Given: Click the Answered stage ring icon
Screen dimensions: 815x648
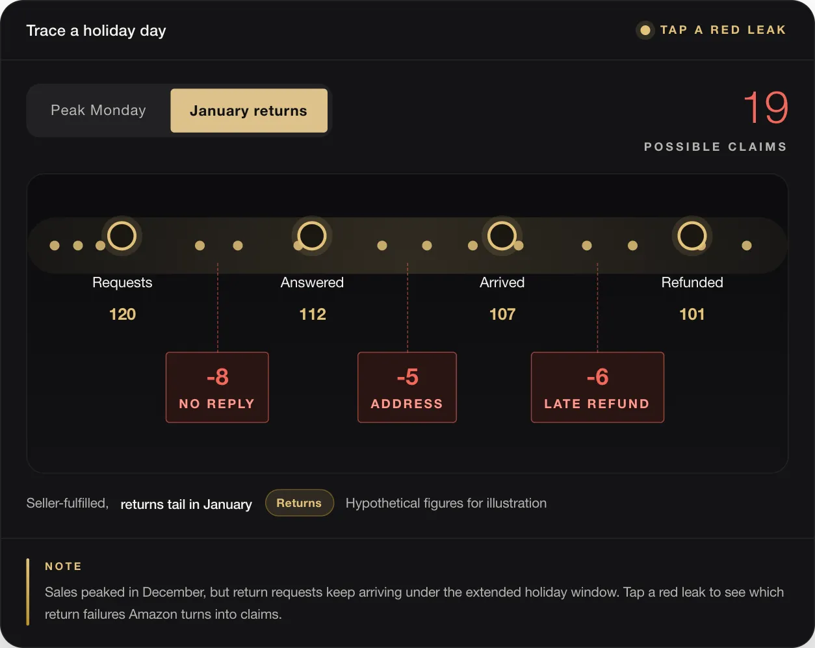Looking at the screenshot, I should coord(312,236).
